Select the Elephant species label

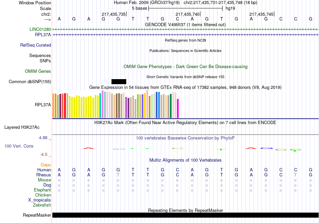coord(43,190)
